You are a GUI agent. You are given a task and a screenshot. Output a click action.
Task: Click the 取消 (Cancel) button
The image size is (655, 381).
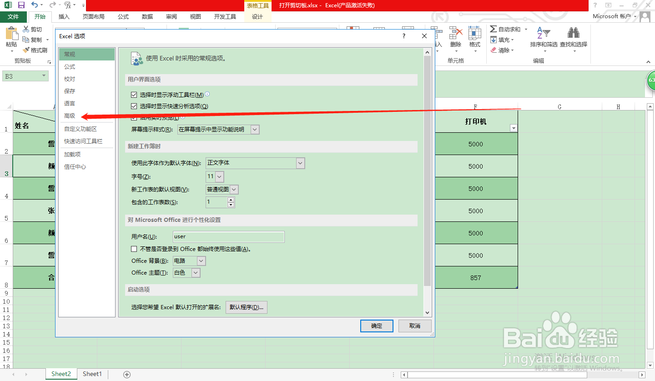coord(415,326)
